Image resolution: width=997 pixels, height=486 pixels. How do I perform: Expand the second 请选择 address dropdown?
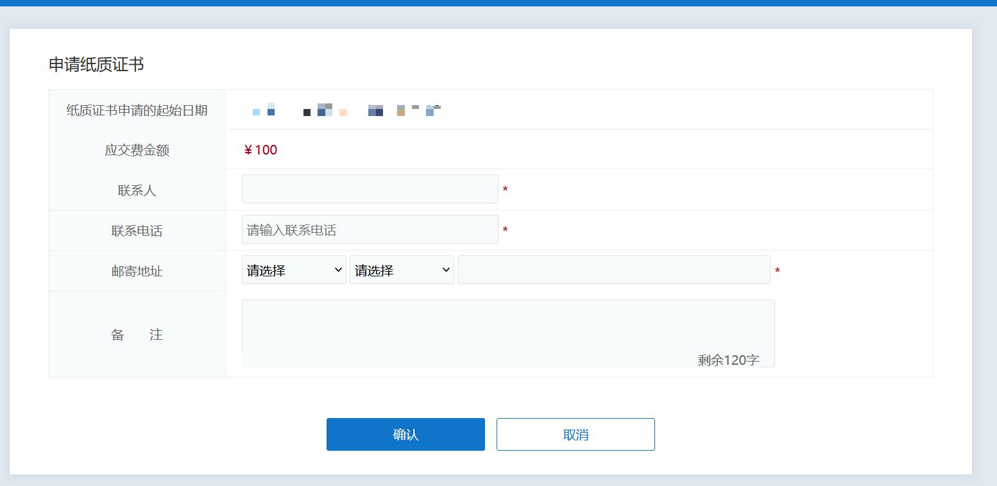point(402,270)
